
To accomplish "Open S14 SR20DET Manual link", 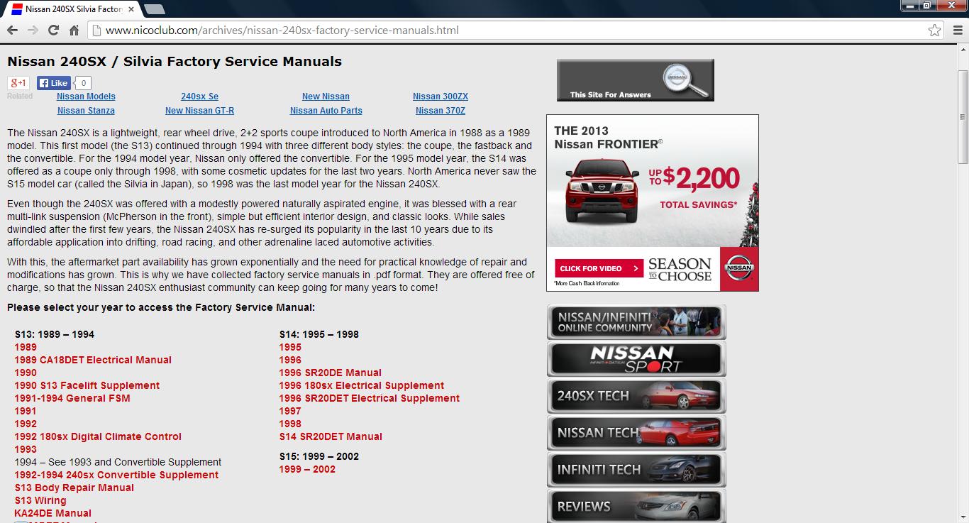I will pyautogui.click(x=331, y=436).
